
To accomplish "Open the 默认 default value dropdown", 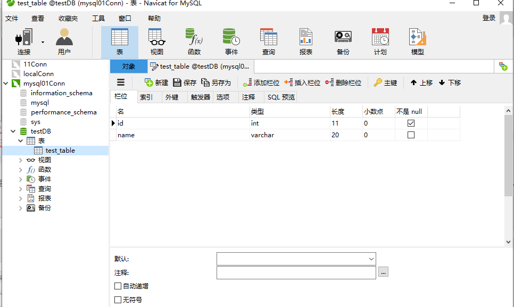I will click(x=371, y=259).
